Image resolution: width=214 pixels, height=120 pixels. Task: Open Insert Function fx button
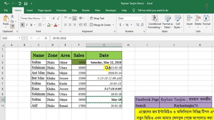click(46, 38)
